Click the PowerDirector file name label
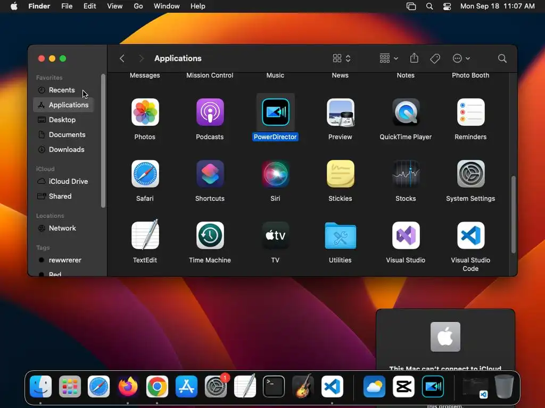Viewport: 545px width, 408px height. pos(275,137)
